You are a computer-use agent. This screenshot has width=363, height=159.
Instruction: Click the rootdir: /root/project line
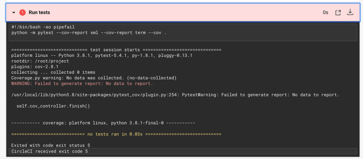(x=40, y=61)
